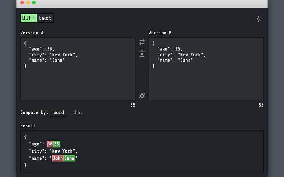Clear both inputs with trash icon
Image resolution: width=284 pixels, height=177 pixels.
pos(142,53)
